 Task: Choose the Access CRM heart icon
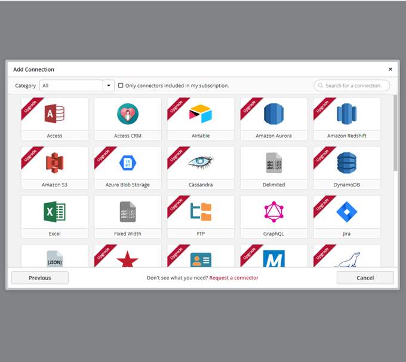pyautogui.click(x=128, y=113)
